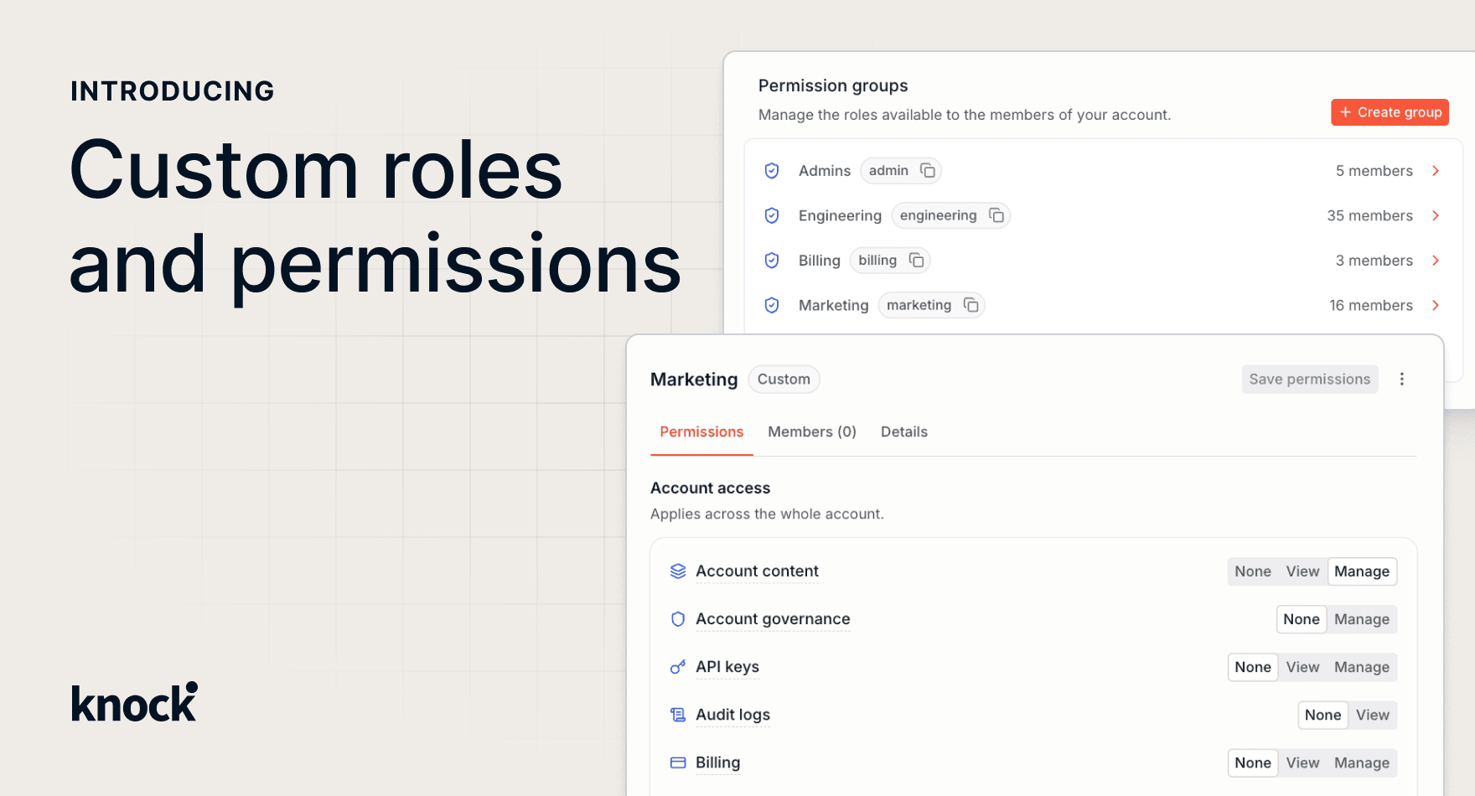
Task: Set Account content access to Manage
Action: click(1363, 571)
